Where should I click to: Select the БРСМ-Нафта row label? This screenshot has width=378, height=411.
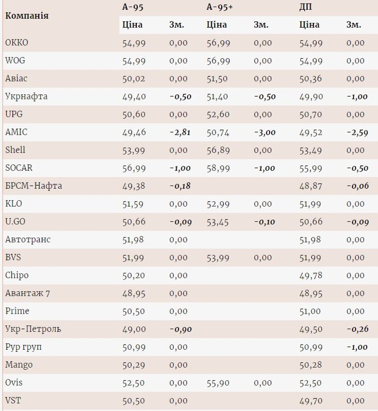(33, 186)
